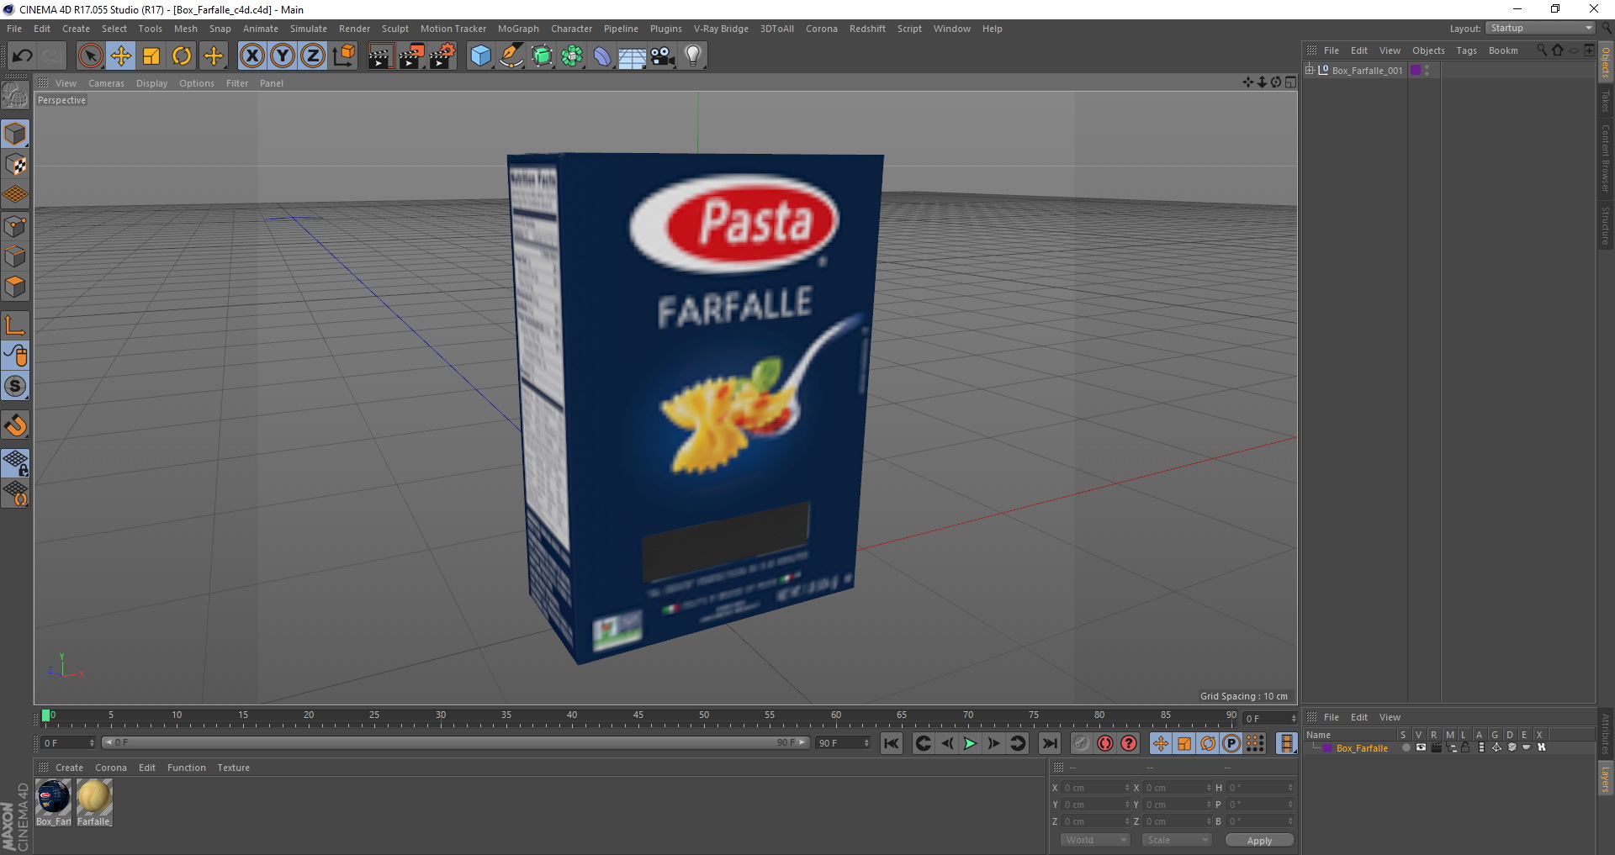Click the Floor environment icon
Screen dimensions: 1615x855
[632, 56]
